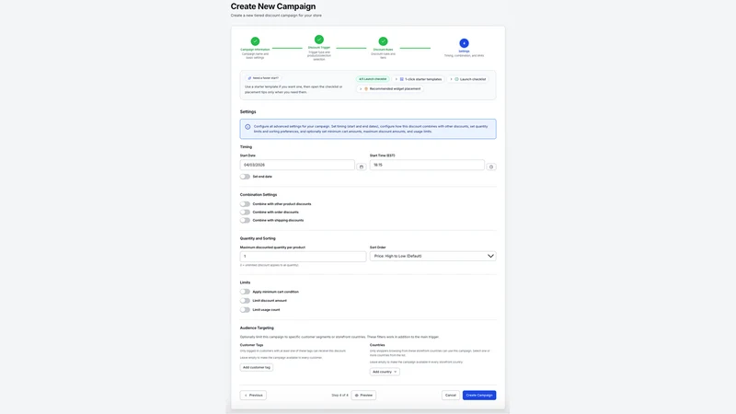Click the Discount Trigger step label
This screenshot has width=736, height=414.
(318, 48)
